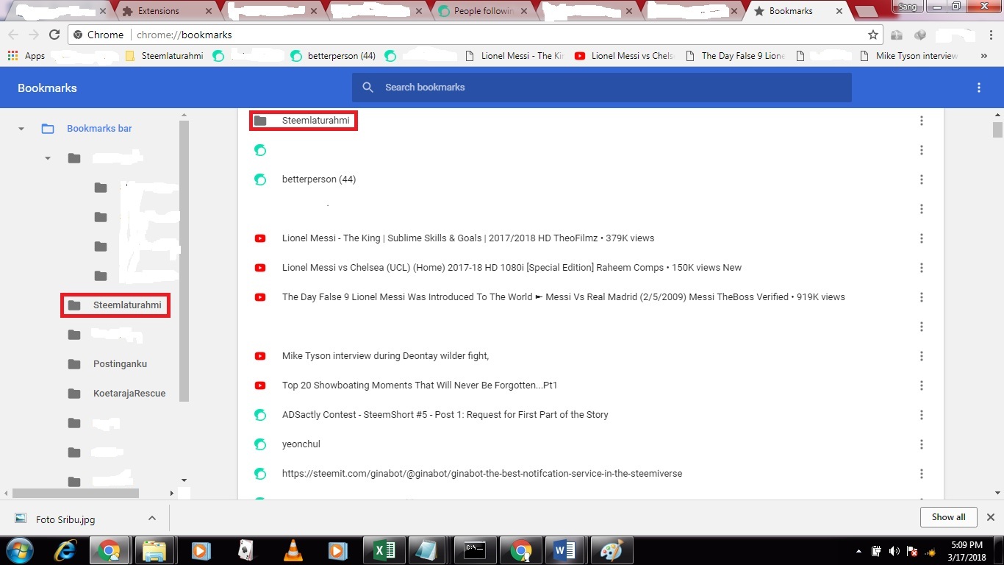The image size is (1004, 565).
Task: Show hidden bookmarks with the » chevron on the bookmarks bar
Action: pyautogui.click(x=984, y=56)
